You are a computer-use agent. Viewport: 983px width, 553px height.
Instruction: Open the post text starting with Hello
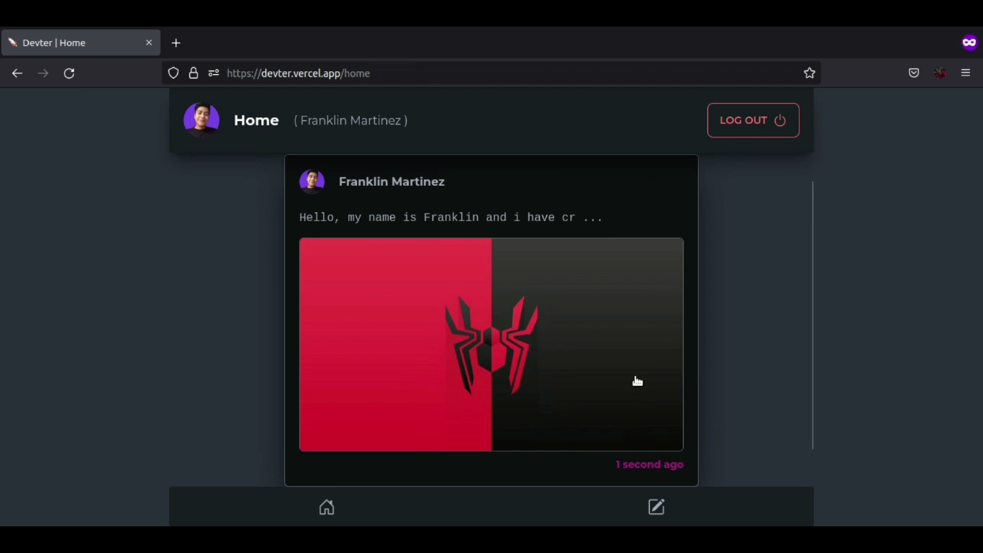450,217
